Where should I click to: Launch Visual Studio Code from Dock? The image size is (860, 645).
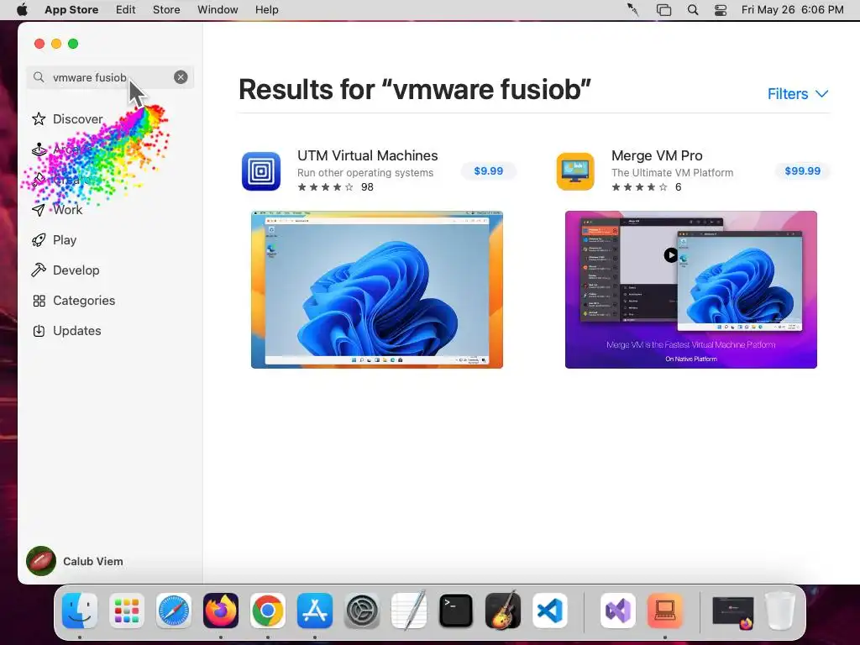coord(549,611)
